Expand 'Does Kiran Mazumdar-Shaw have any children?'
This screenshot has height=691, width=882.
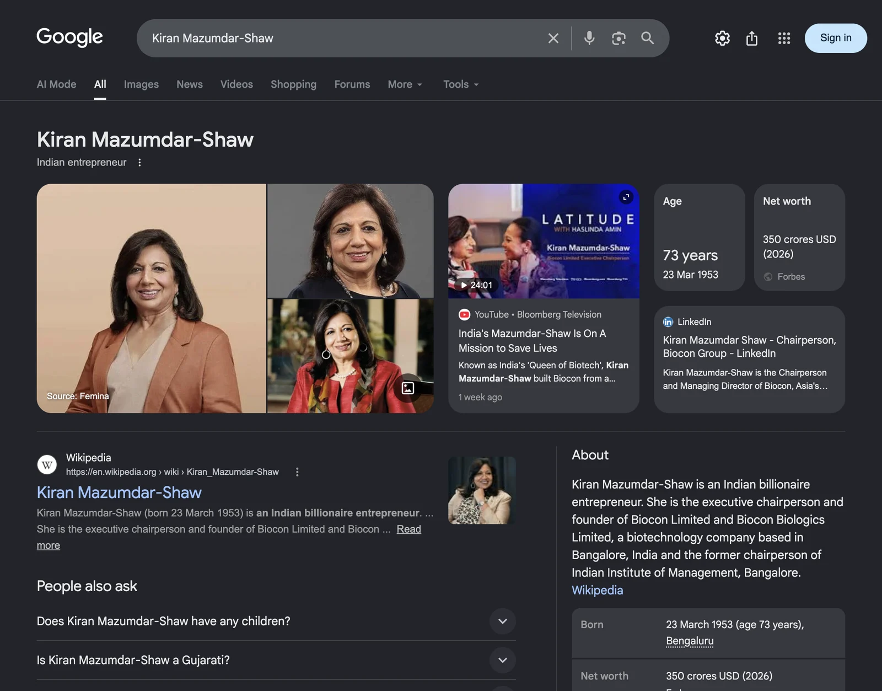click(276, 621)
